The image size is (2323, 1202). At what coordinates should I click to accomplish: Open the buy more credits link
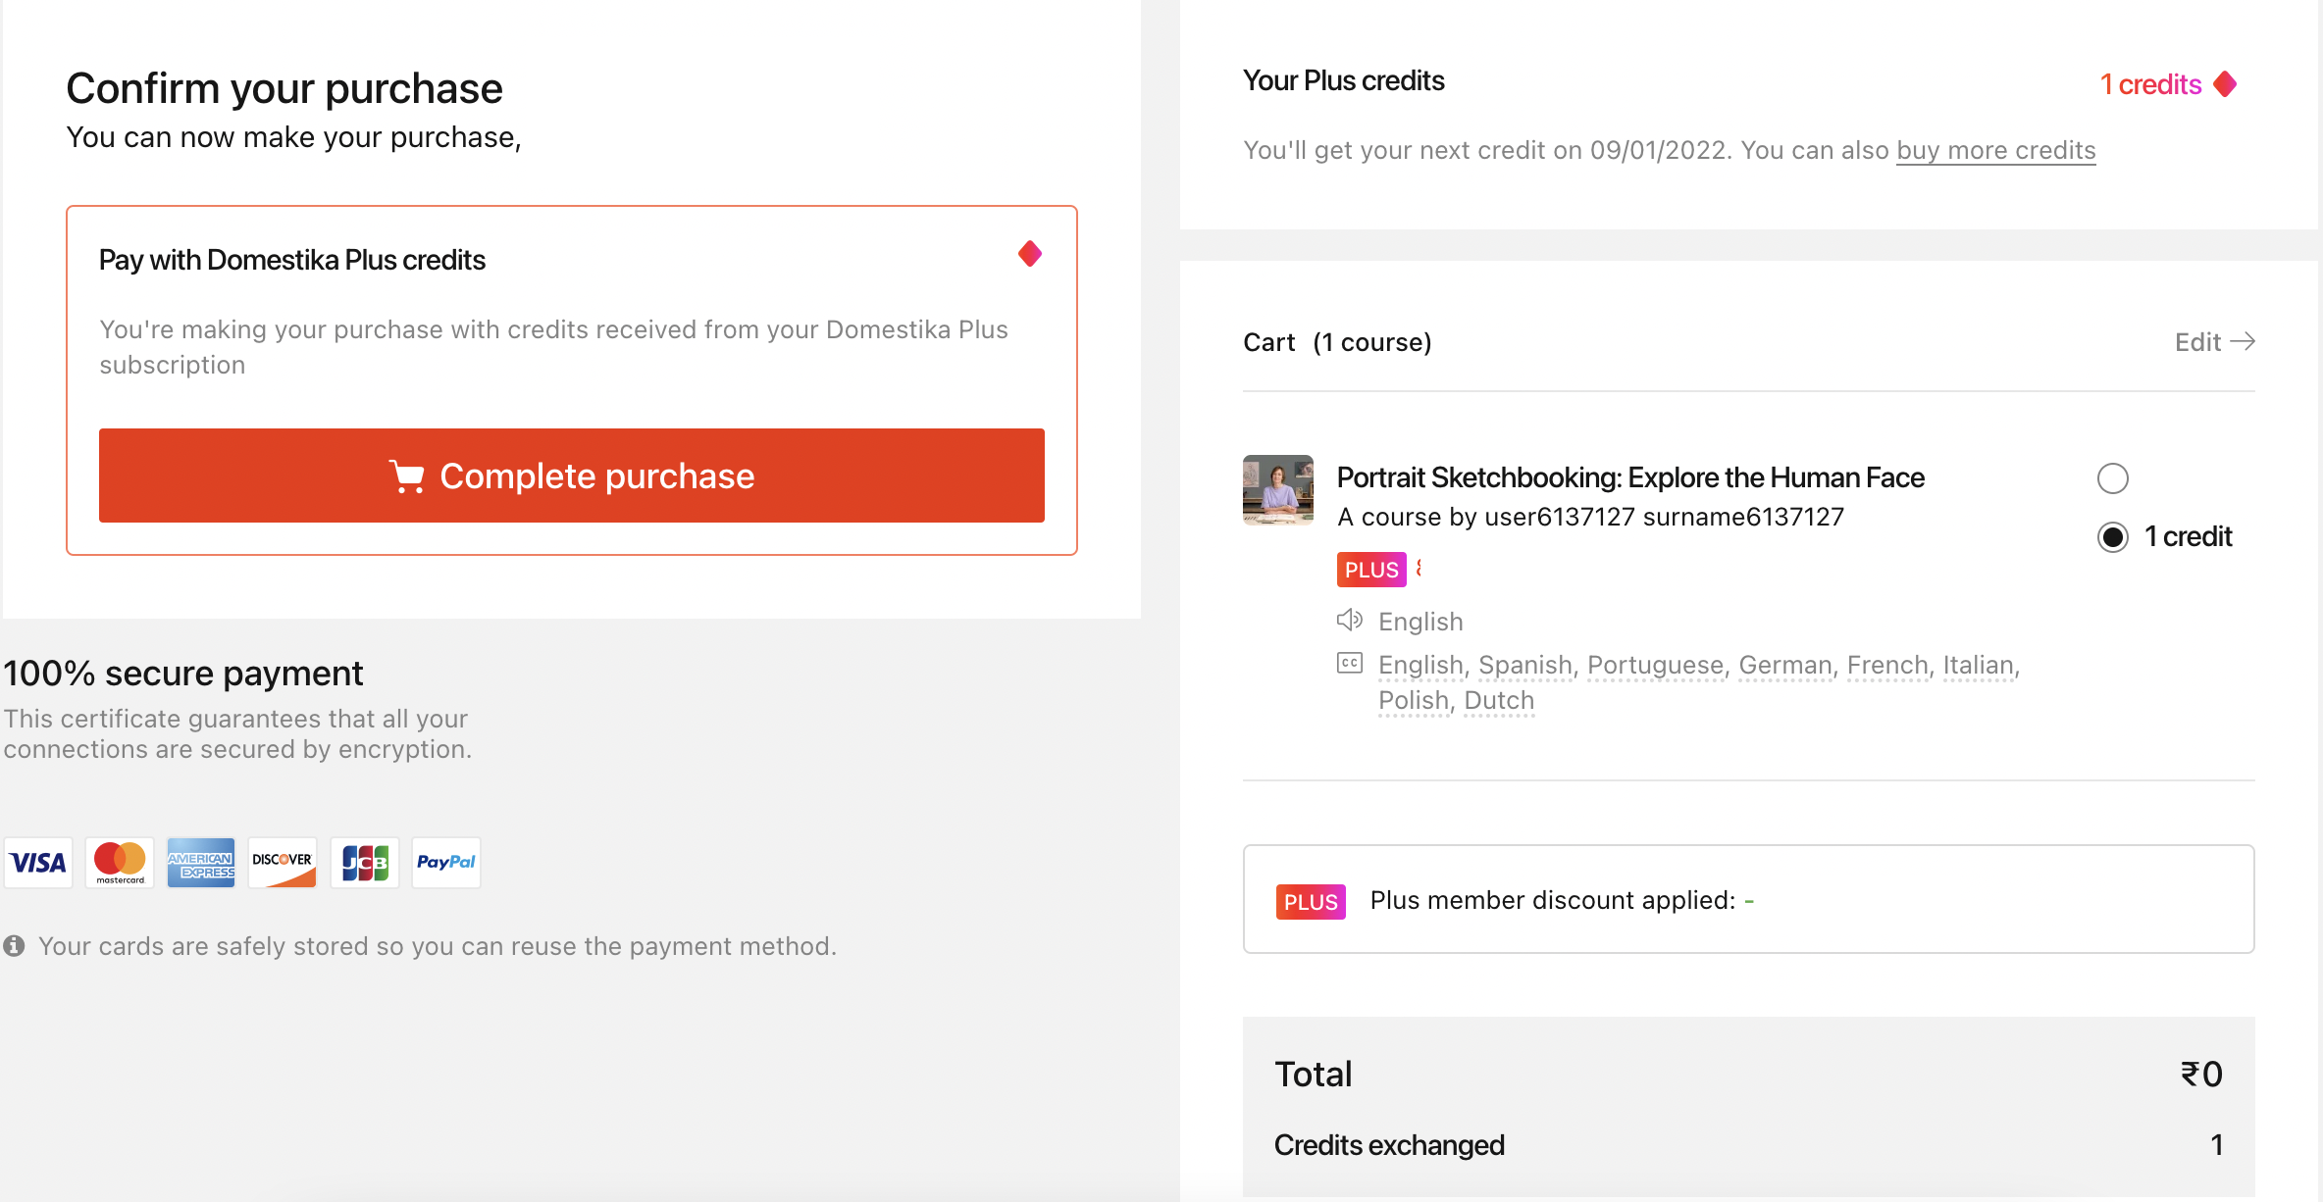pyautogui.click(x=1996, y=150)
